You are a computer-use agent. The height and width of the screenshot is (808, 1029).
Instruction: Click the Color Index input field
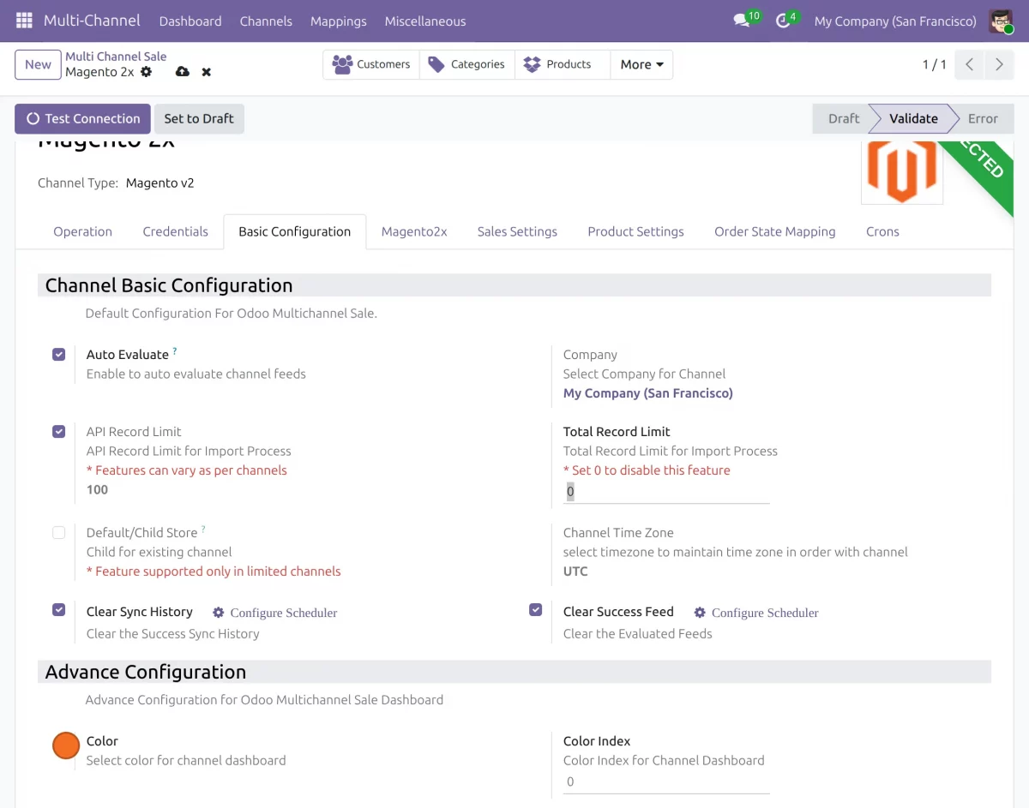(x=666, y=782)
